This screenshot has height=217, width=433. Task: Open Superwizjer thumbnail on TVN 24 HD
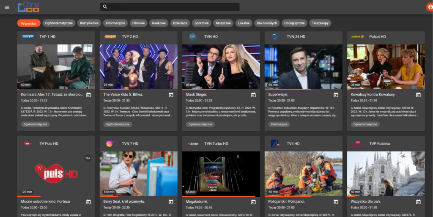pos(304,66)
